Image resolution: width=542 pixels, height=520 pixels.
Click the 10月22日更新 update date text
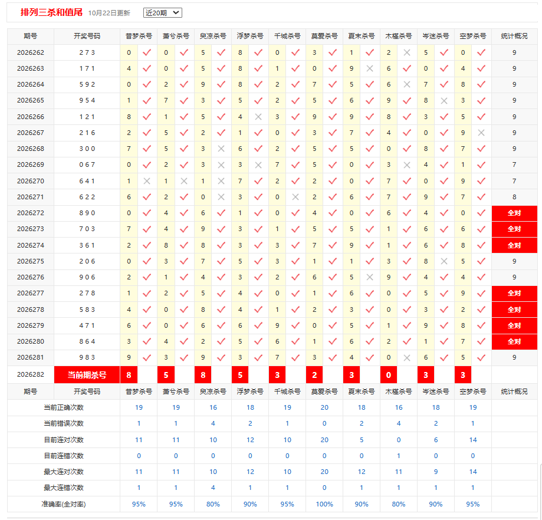(x=109, y=13)
